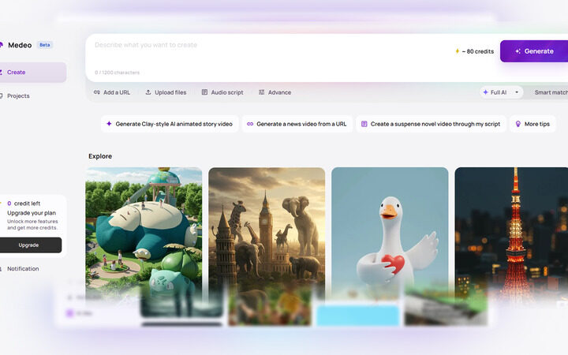Click the purple Generate button
The image size is (568, 355).
[534, 51]
